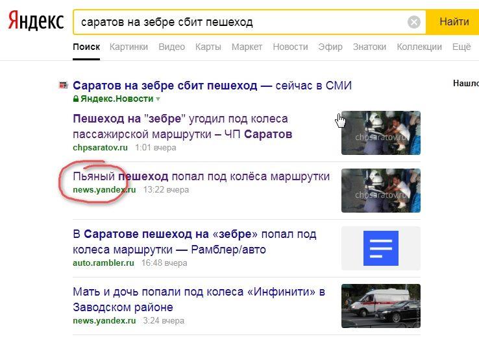The height and width of the screenshot is (341, 479).
Task: Click the news favicon beside the top result
Action: (x=63, y=86)
